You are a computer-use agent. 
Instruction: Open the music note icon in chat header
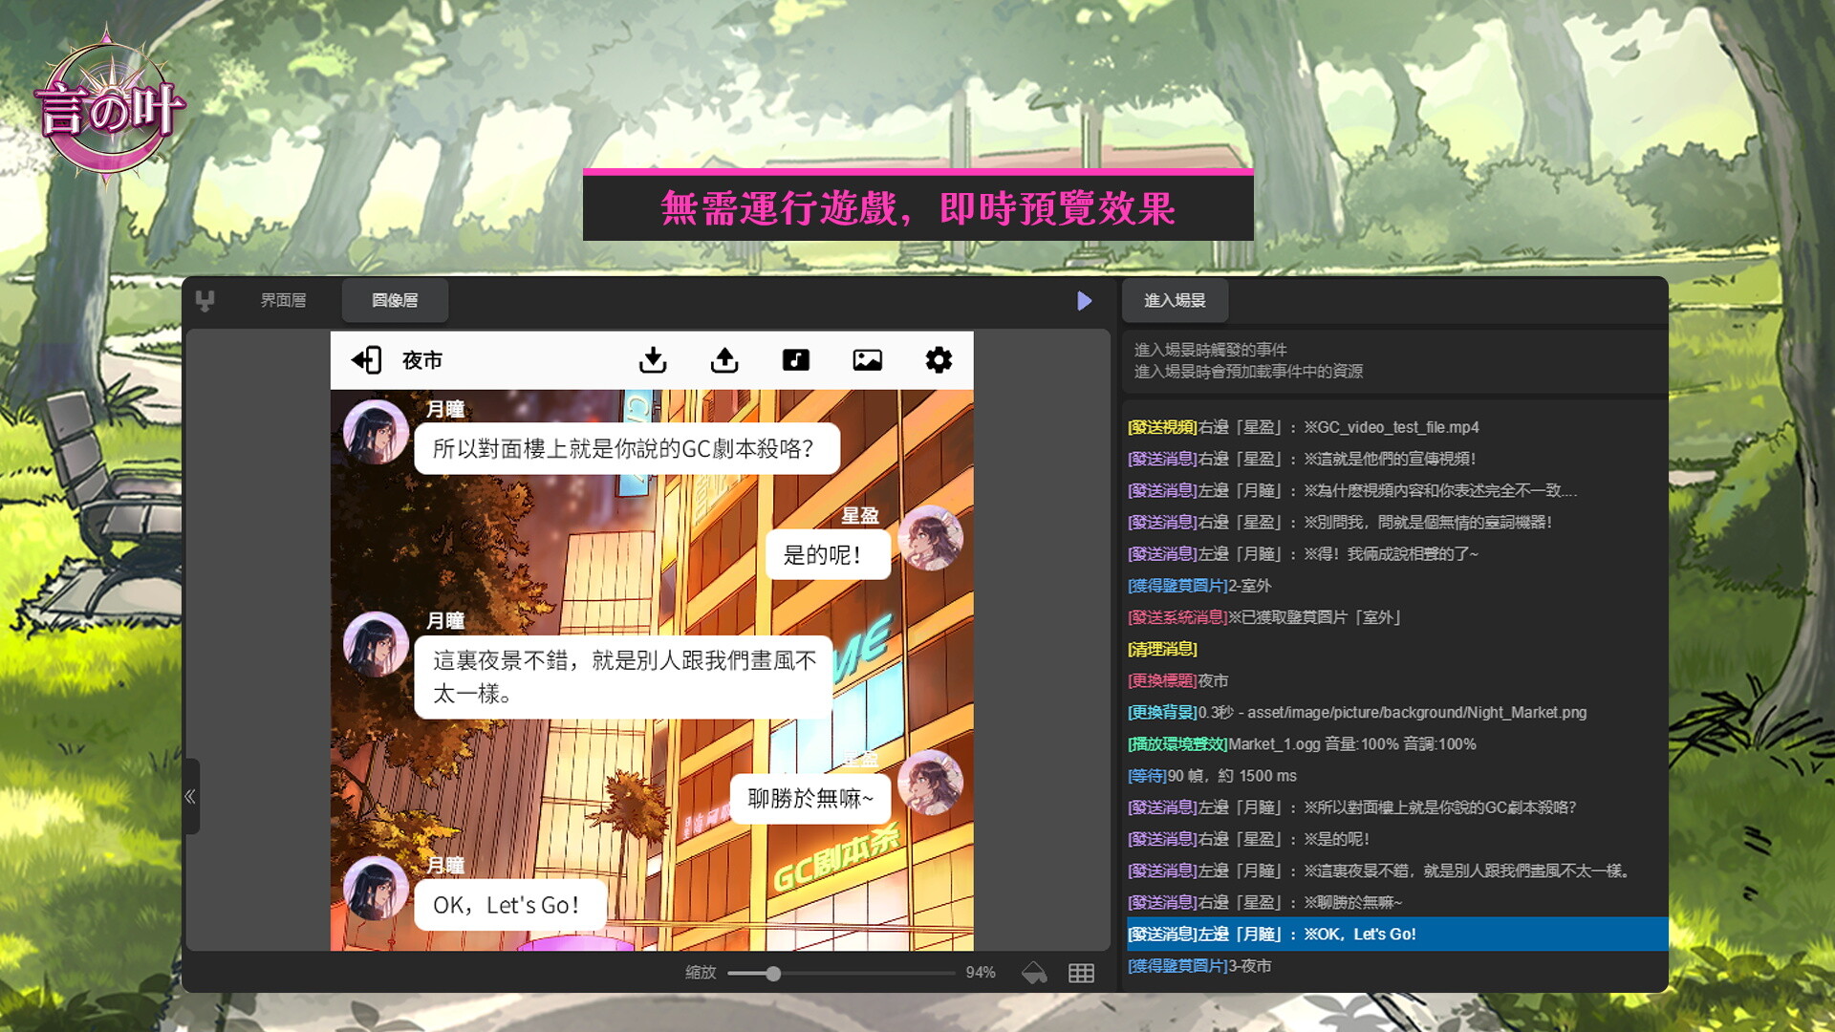(796, 360)
